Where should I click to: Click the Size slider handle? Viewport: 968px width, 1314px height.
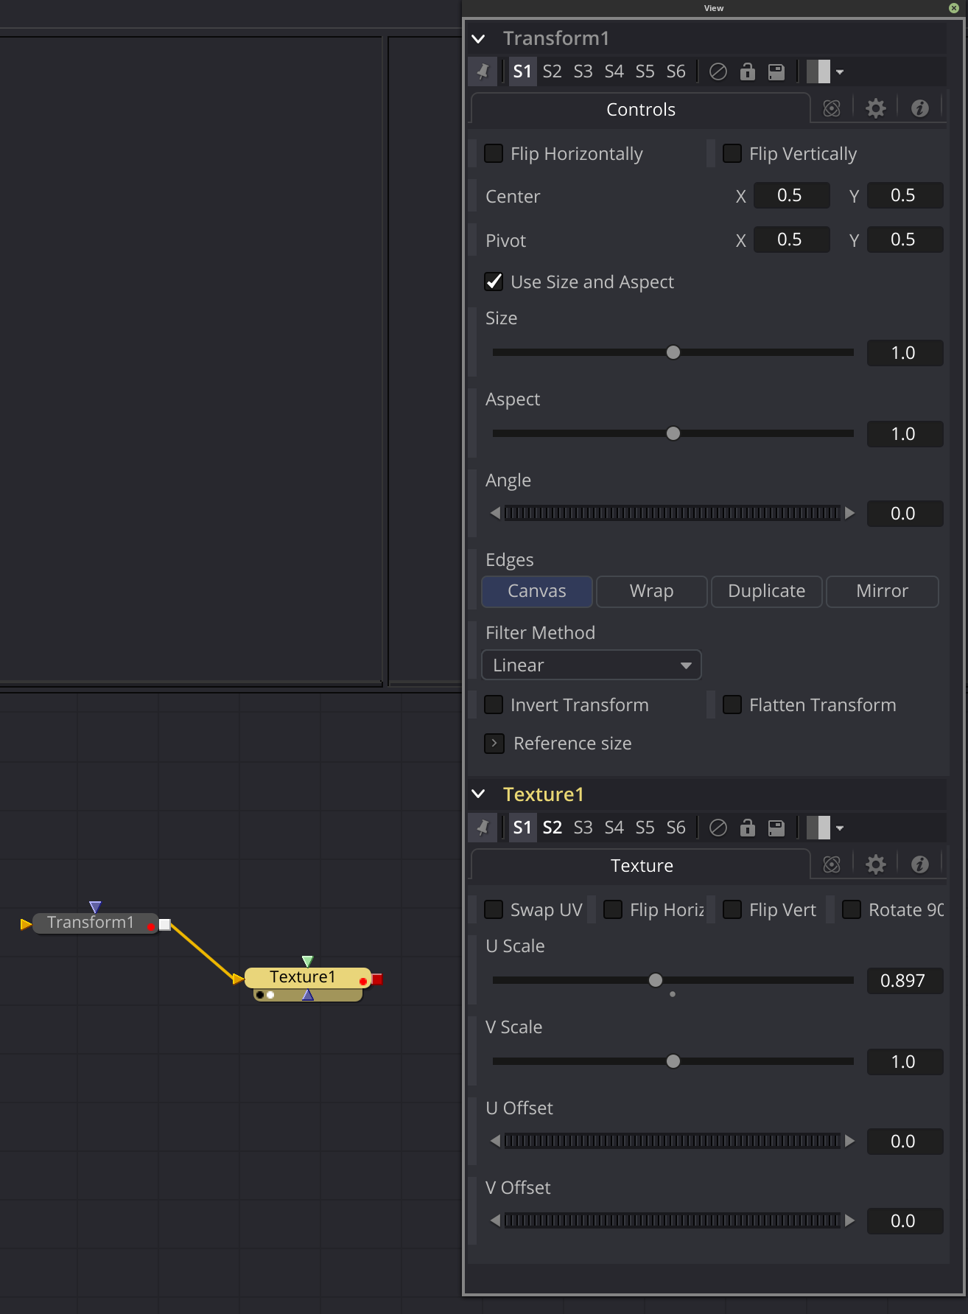[673, 352]
